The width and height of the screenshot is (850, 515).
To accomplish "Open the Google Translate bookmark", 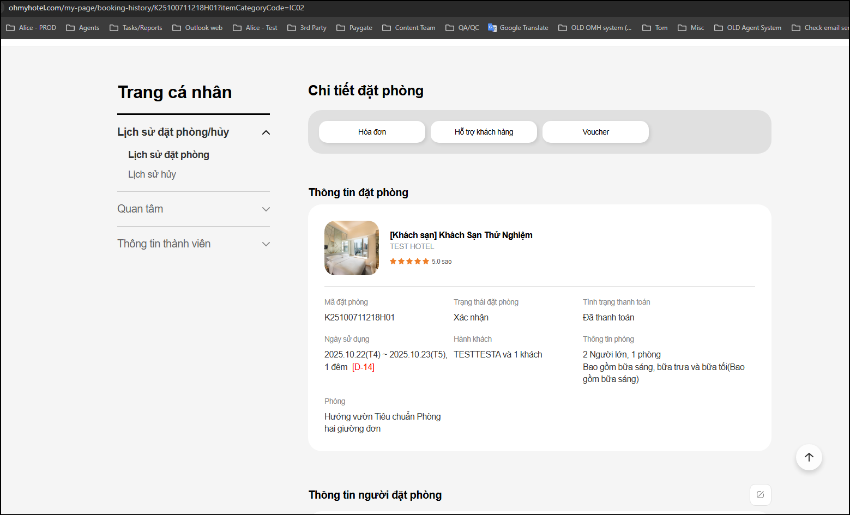I will [518, 28].
